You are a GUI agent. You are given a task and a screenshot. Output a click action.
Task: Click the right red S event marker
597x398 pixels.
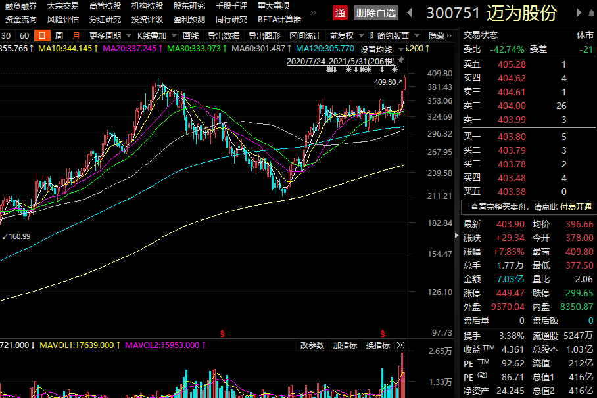[383, 334]
